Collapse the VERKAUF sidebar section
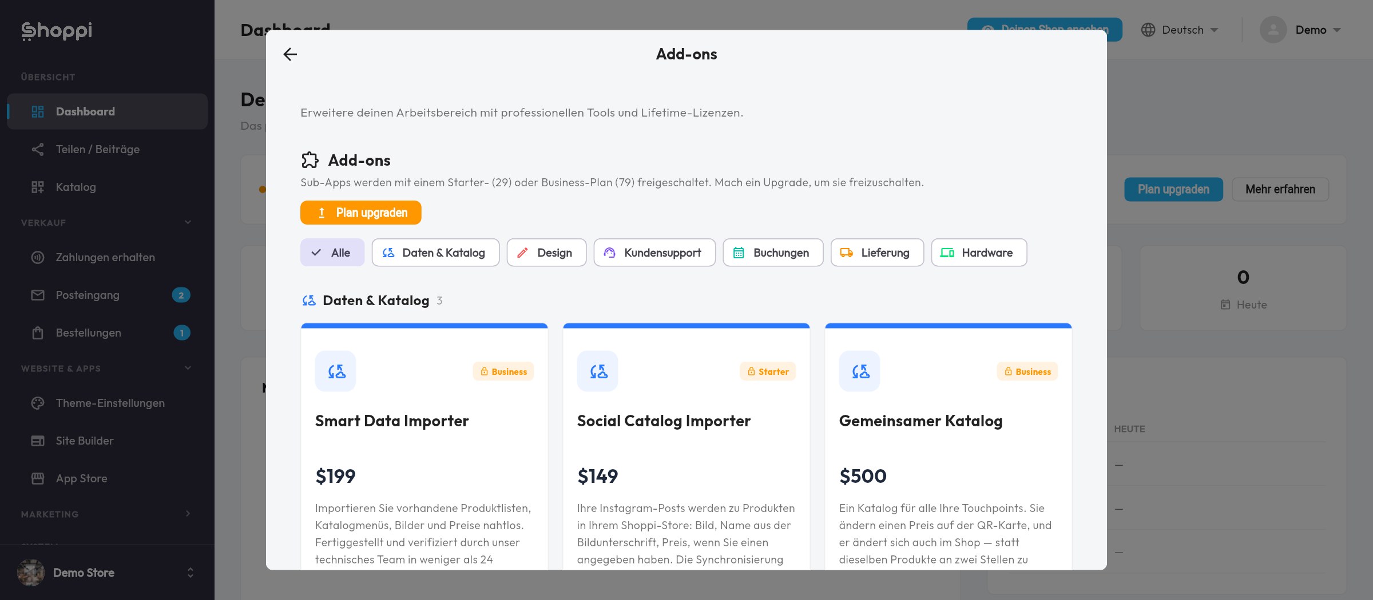The image size is (1373, 600). [x=188, y=222]
